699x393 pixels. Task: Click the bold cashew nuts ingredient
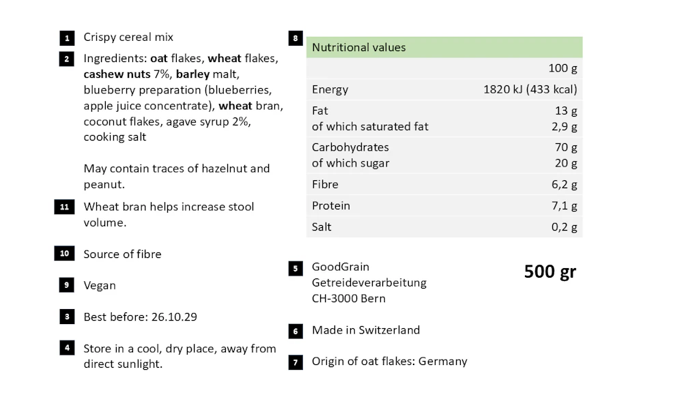[117, 74]
